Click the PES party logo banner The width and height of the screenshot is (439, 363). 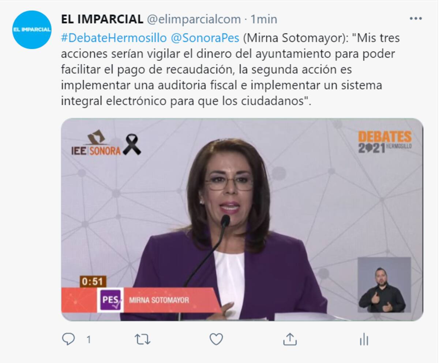pyautogui.click(x=110, y=300)
